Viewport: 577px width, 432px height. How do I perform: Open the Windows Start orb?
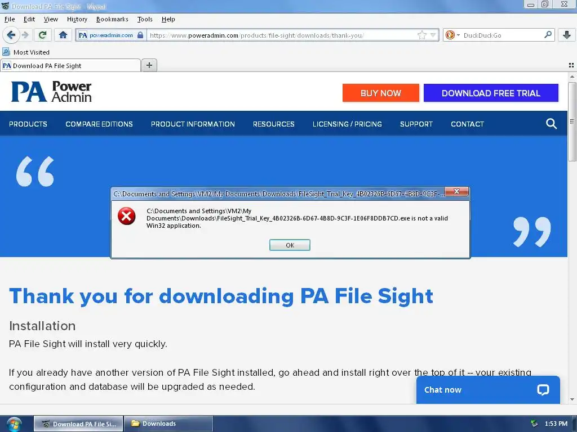pos(14,424)
